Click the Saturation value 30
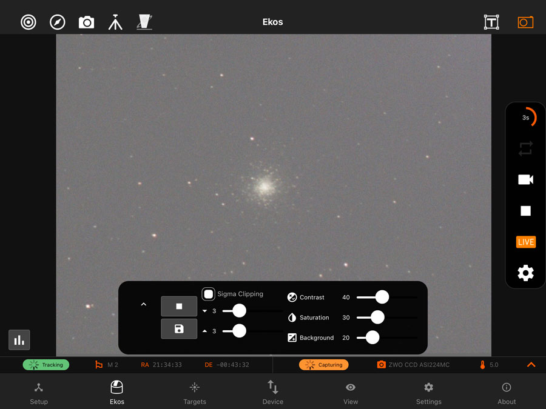546x409 pixels. (x=346, y=318)
